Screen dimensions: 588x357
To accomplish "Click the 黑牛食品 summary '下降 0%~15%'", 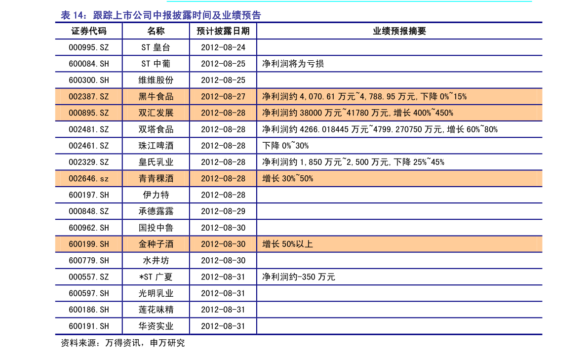I will (443, 97).
